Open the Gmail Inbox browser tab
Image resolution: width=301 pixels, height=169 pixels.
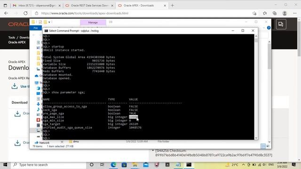37,6
